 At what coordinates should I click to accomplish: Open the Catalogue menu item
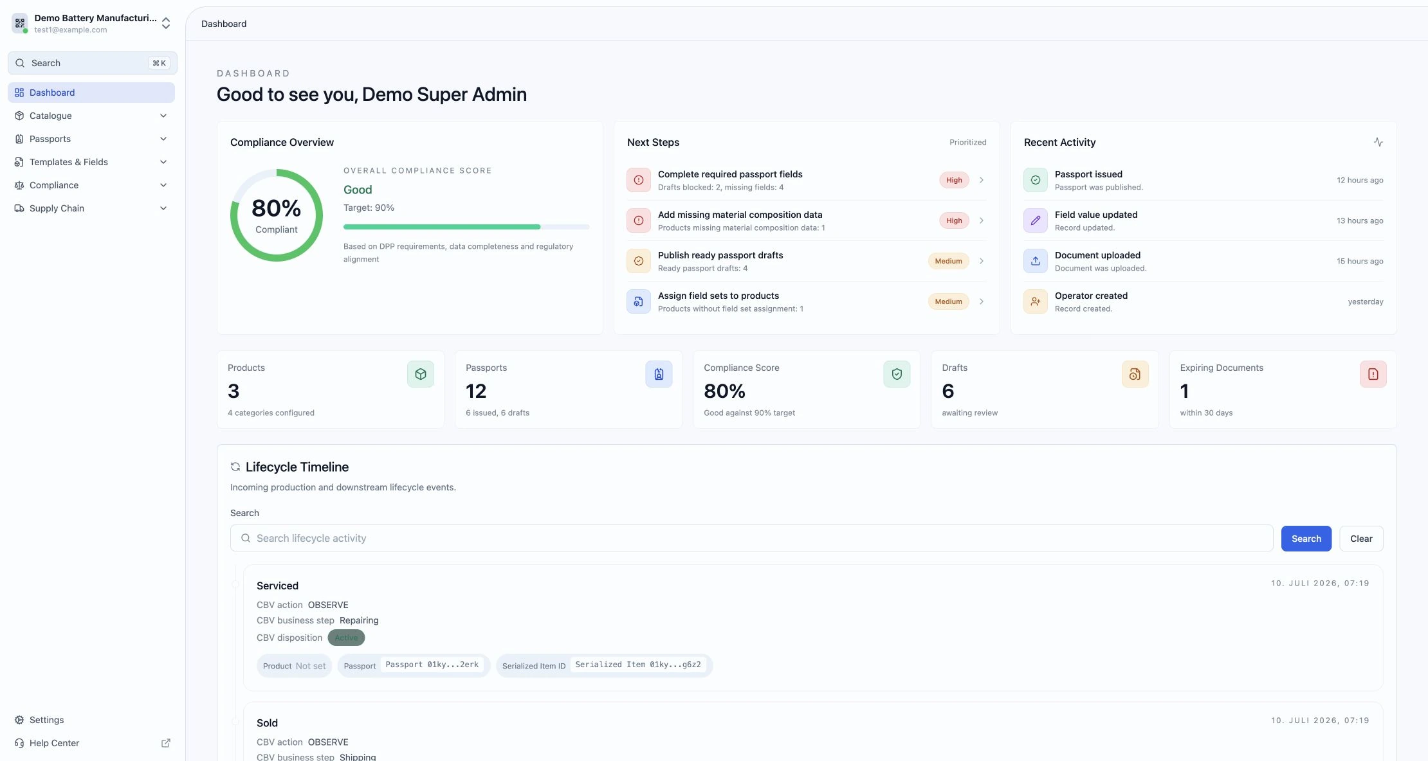[91, 116]
